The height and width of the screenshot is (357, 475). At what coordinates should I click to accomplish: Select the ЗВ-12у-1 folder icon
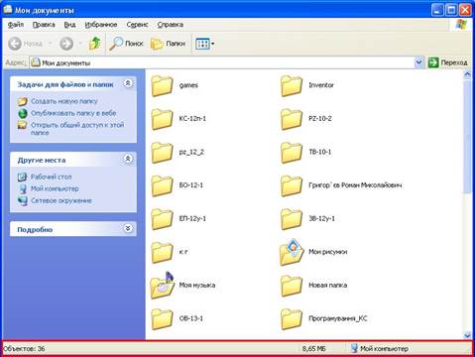point(292,219)
